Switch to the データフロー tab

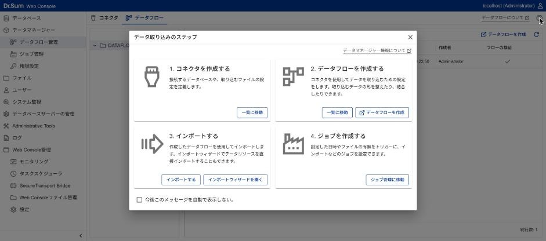coord(144,18)
